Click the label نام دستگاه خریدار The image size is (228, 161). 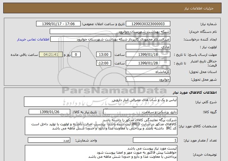(203, 32)
